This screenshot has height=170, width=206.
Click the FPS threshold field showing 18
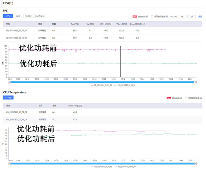(x=182, y=16)
